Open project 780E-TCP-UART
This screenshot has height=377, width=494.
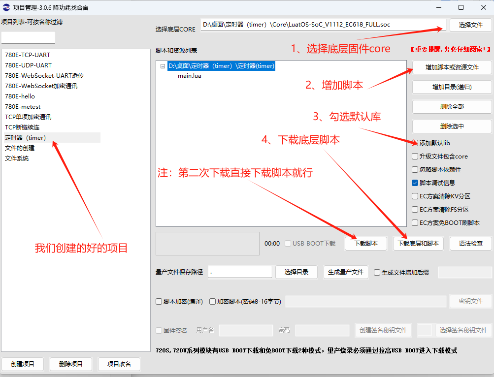click(x=28, y=55)
